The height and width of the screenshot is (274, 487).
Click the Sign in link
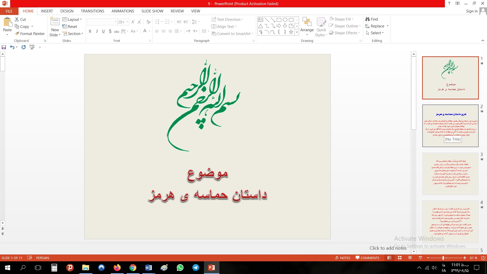[472, 11]
